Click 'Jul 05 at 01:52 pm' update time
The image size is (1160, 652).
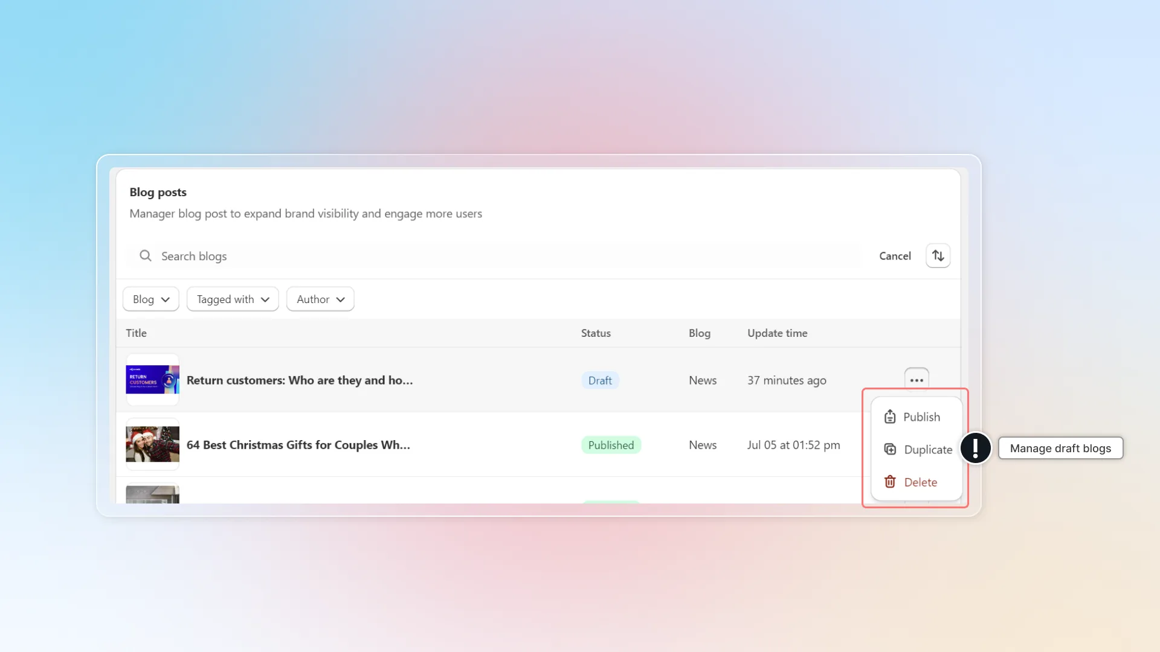[x=793, y=445]
